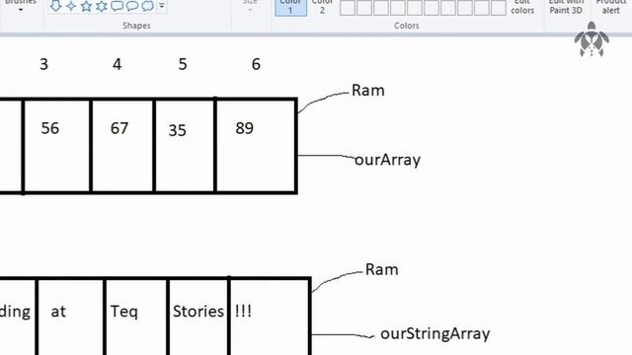Select the rounded rectangular callout shape

pyautogui.click(x=117, y=6)
